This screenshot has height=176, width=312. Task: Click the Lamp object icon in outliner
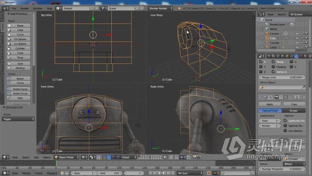(267, 47)
